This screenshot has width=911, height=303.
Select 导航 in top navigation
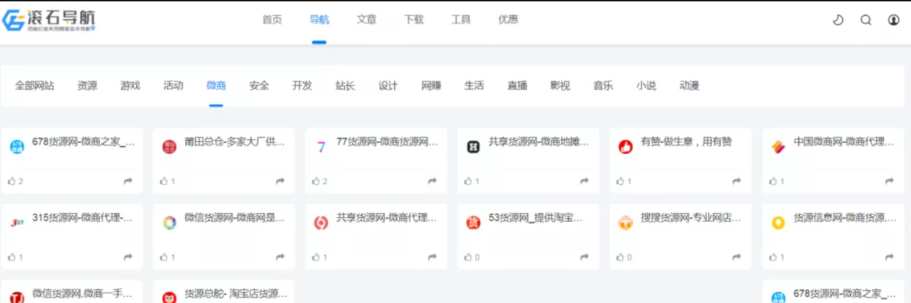(319, 20)
